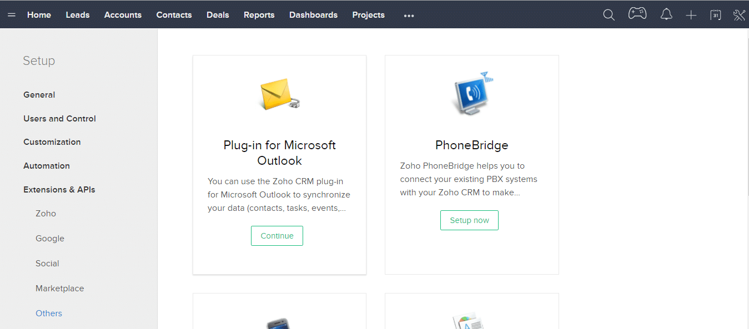Screen dimensions: 749x329
Task: Open the Gamescope gamepad icon
Action: (637, 14)
